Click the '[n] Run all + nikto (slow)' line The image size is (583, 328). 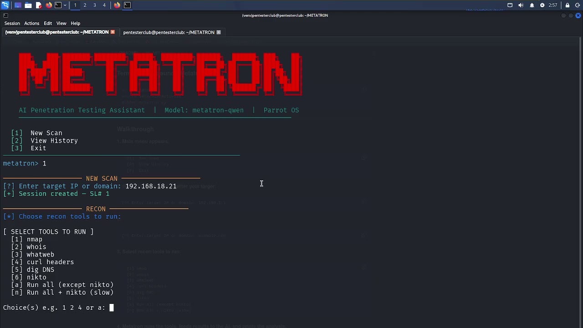click(x=62, y=292)
